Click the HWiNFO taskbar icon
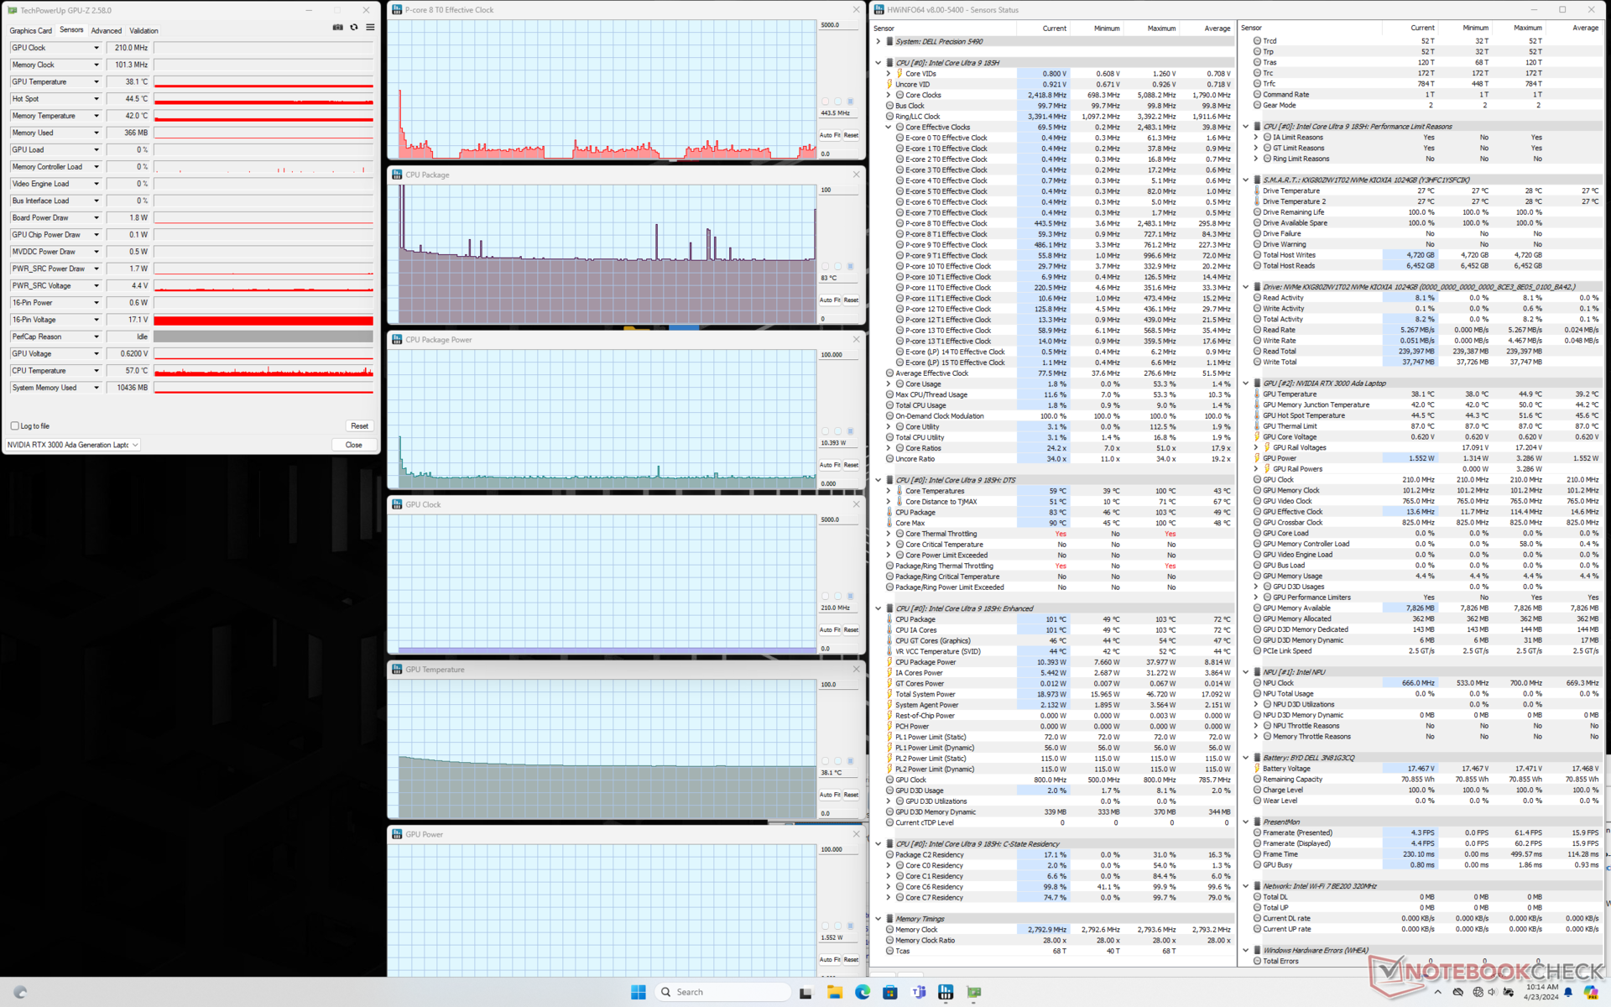Image resolution: width=1611 pixels, height=1007 pixels. pos(946,992)
